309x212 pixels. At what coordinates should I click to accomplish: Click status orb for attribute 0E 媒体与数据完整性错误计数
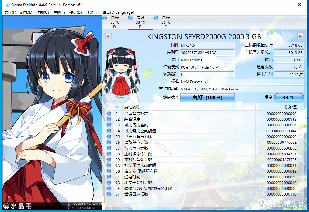[x=109, y=188]
